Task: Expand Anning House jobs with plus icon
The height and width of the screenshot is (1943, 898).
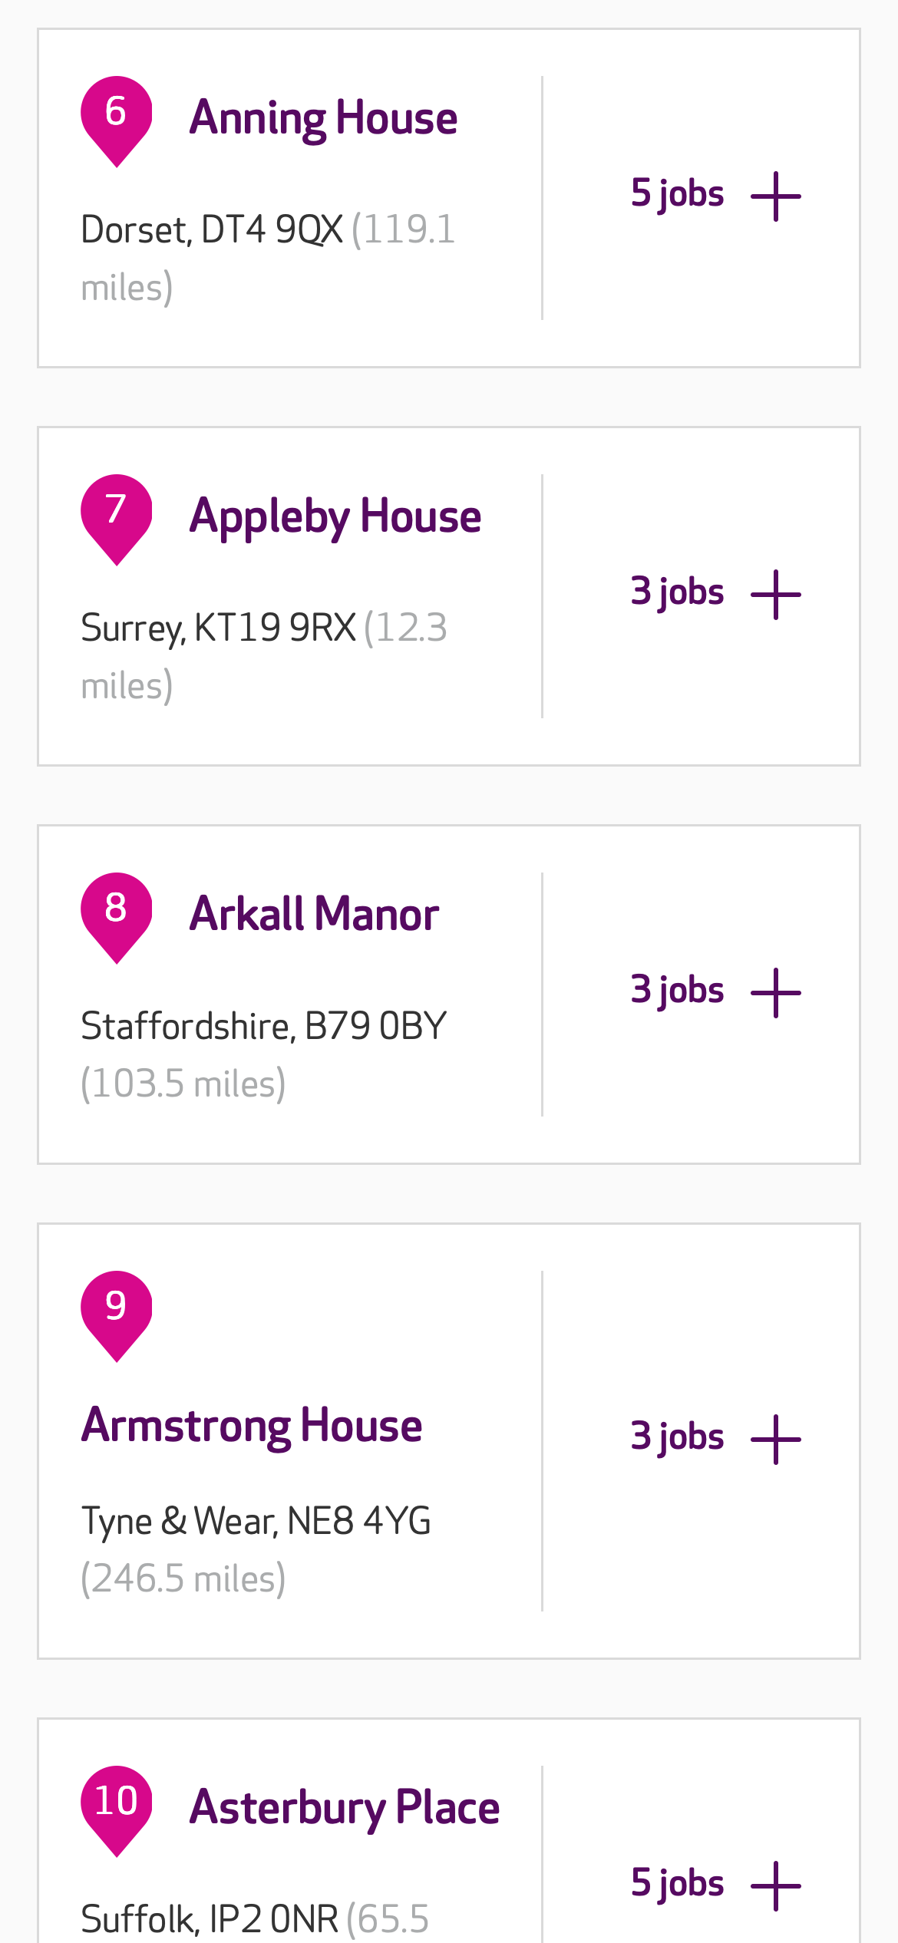Action: (776, 196)
